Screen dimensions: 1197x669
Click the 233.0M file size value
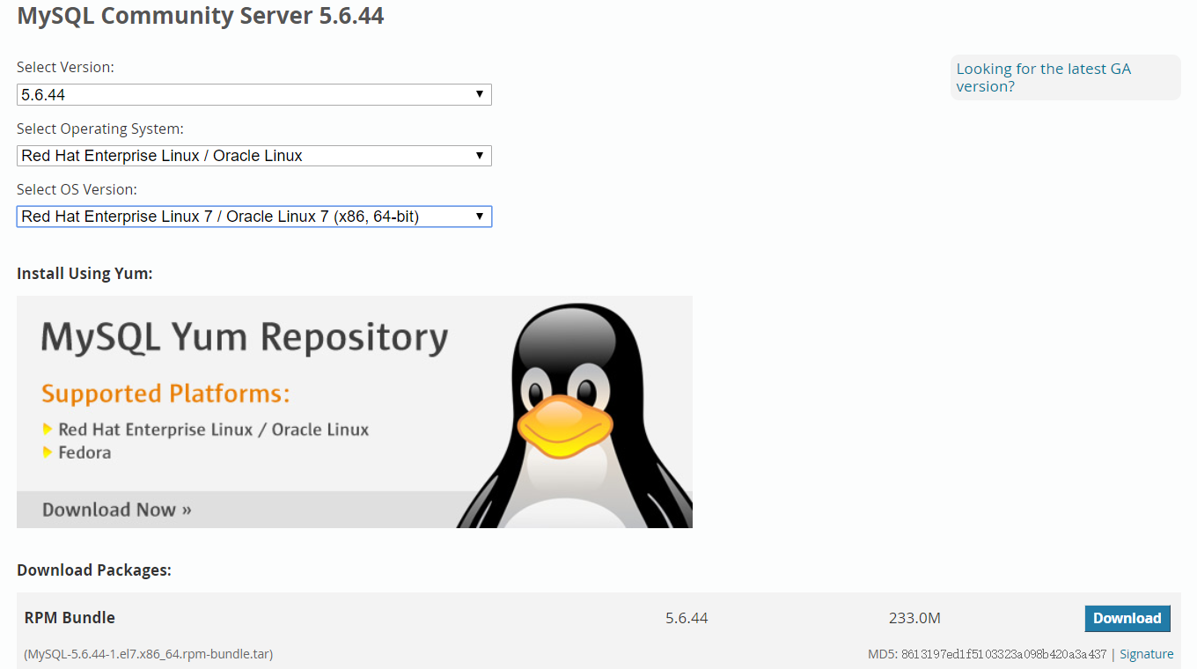click(x=914, y=618)
